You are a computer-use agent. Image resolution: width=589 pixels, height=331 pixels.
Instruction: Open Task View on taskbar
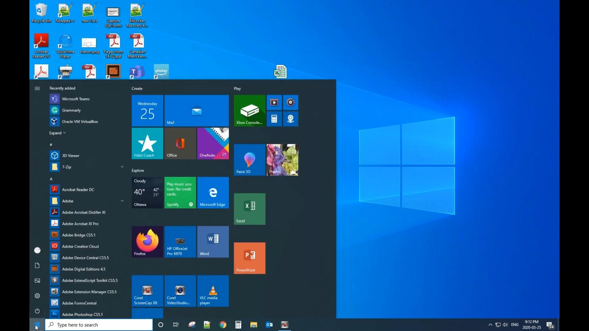click(176, 325)
